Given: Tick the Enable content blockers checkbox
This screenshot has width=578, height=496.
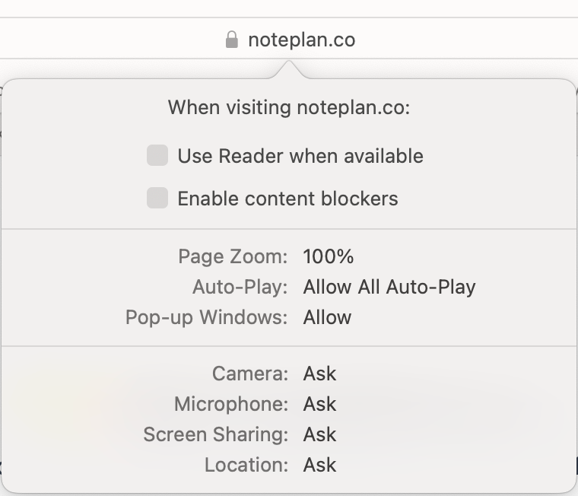Looking at the screenshot, I should (x=157, y=198).
